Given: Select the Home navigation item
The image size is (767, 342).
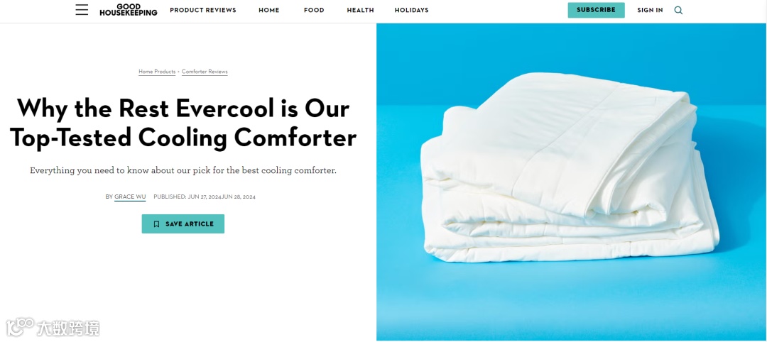Looking at the screenshot, I should [269, 10].
